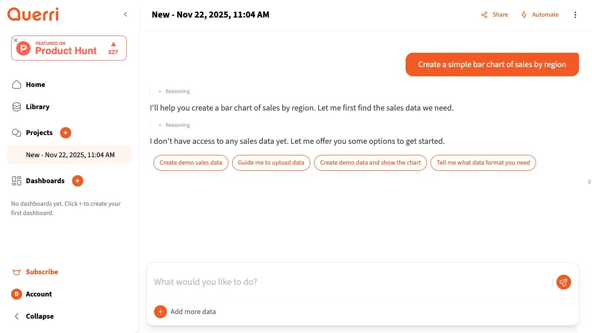Open the Library menu item
Viewport: 592px width, 333px height.
tap(37, 107)
